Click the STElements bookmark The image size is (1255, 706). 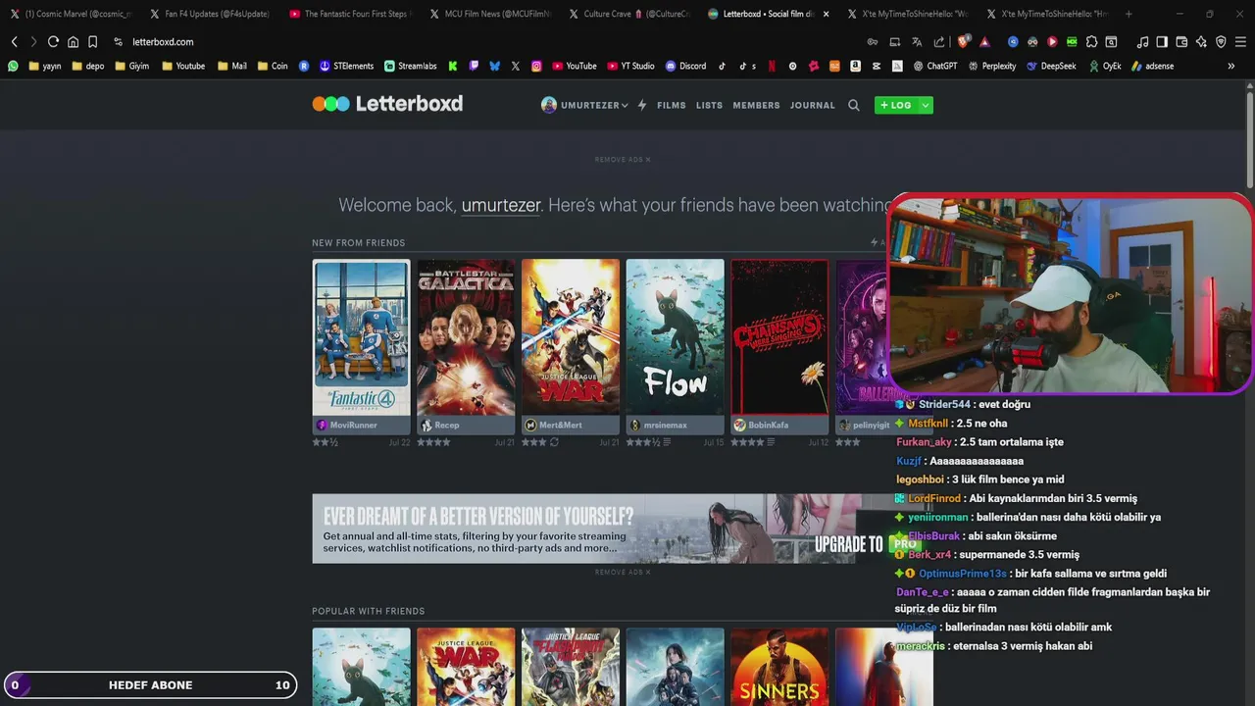(x=346, y=66)
